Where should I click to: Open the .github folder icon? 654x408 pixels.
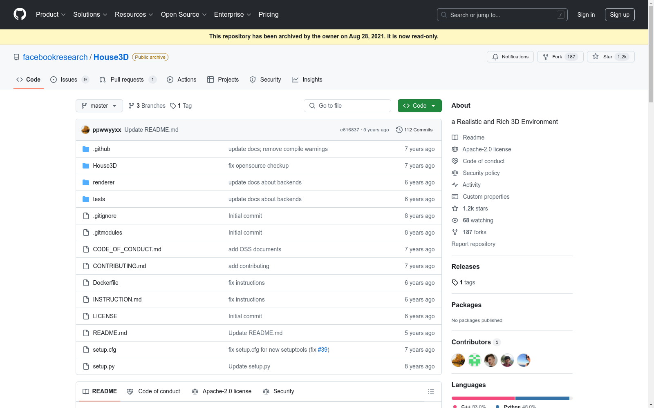point(86,149)
